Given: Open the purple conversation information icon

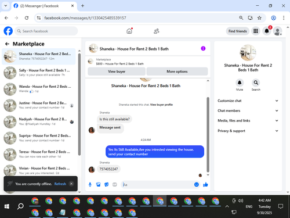Looking at the screenshot, I should (x=203, y=48).
